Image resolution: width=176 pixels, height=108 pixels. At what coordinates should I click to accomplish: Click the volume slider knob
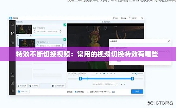[136, 73]
